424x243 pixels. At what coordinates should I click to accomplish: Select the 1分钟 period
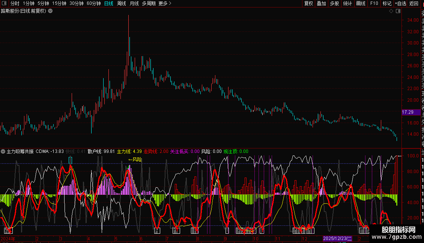coord(29,3)
